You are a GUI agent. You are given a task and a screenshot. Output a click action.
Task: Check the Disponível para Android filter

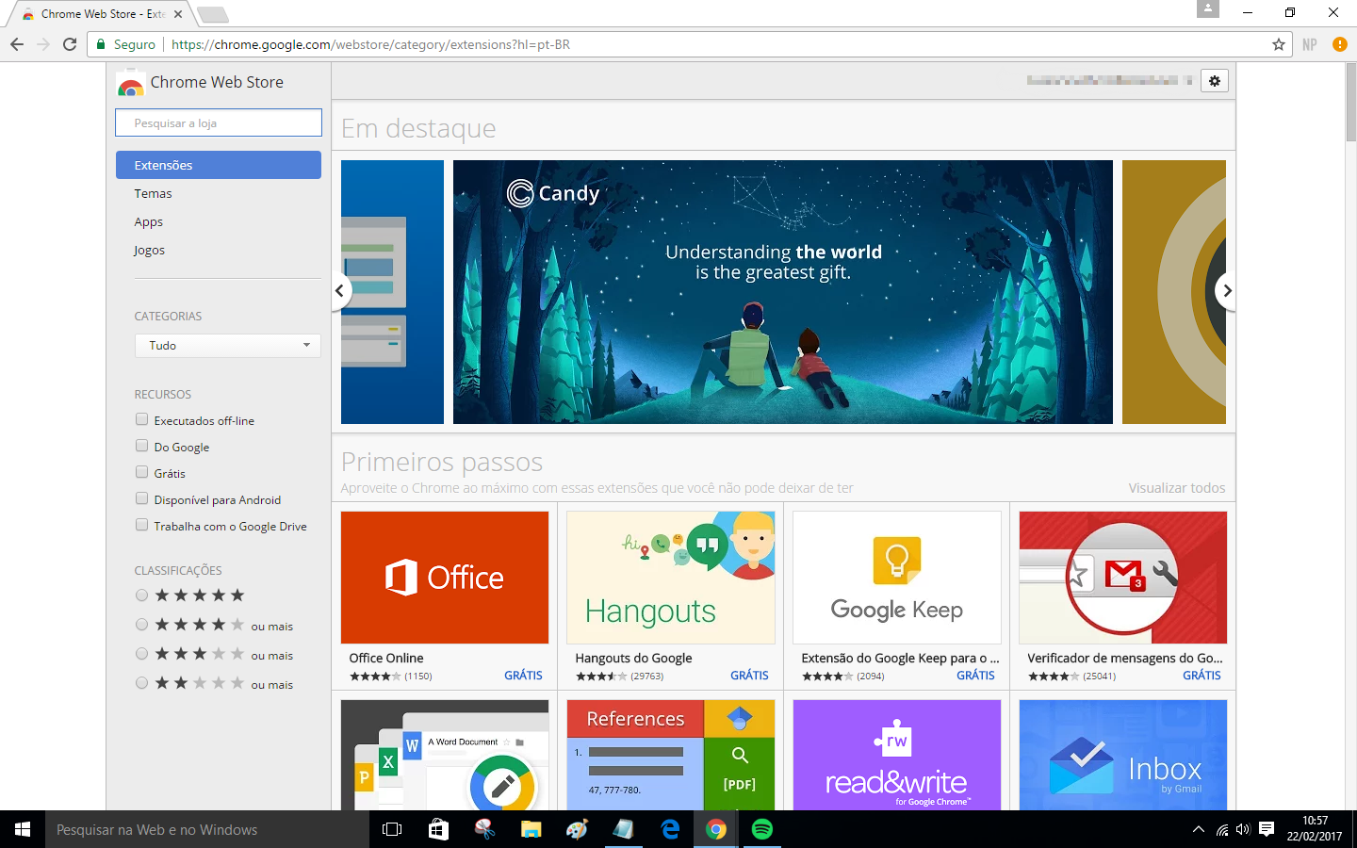pos(141,498)
